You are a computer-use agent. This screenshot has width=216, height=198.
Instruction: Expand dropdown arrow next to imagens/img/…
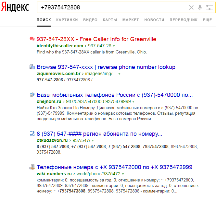(120, 74)
